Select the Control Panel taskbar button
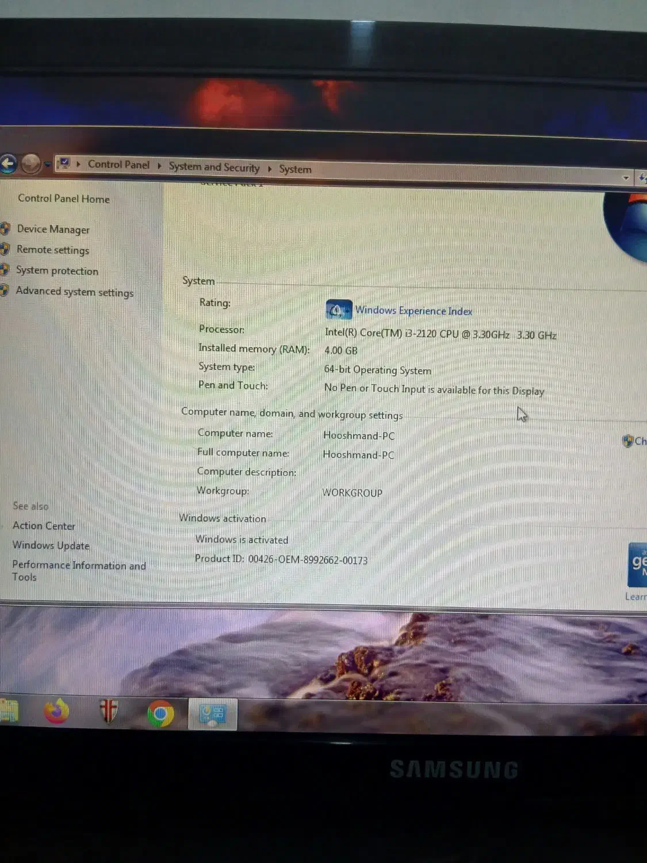The image size is (647, 863). tap(213, 714)
